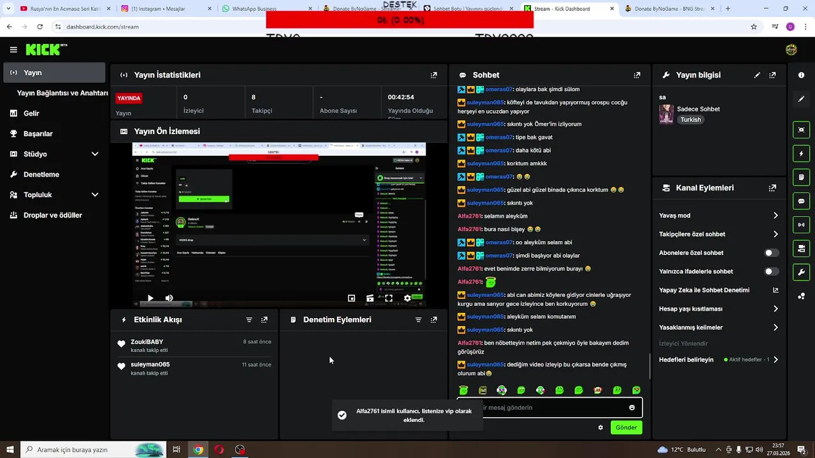Expand the Topluluk sidebar section
The height and width of the screenshot is (458, 815).
pyautogui.click(x=95, y=195)
